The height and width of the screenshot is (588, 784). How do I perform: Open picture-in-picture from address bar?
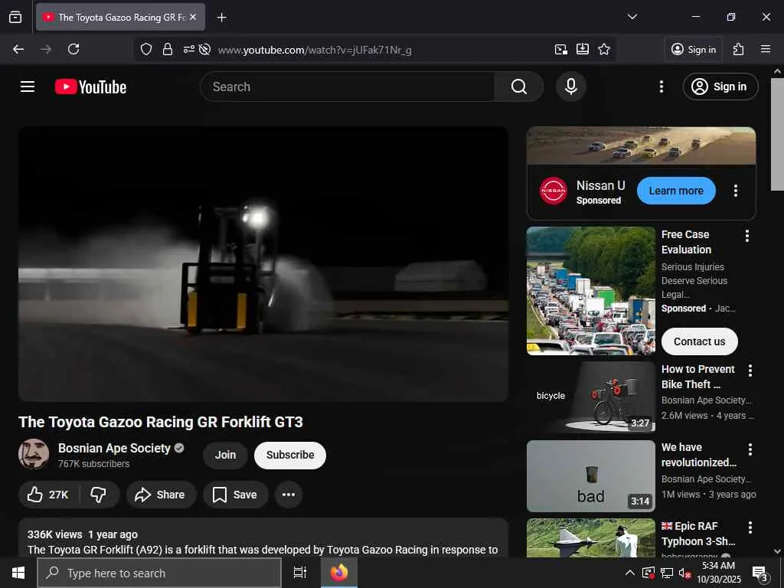click(x=561, y=50)
